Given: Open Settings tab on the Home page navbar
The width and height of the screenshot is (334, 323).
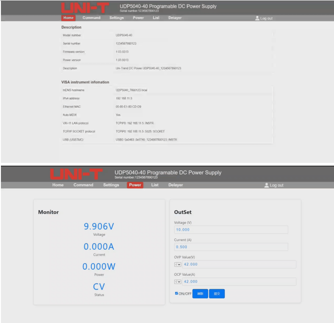Looking at the screenshot, I should 116,18.
